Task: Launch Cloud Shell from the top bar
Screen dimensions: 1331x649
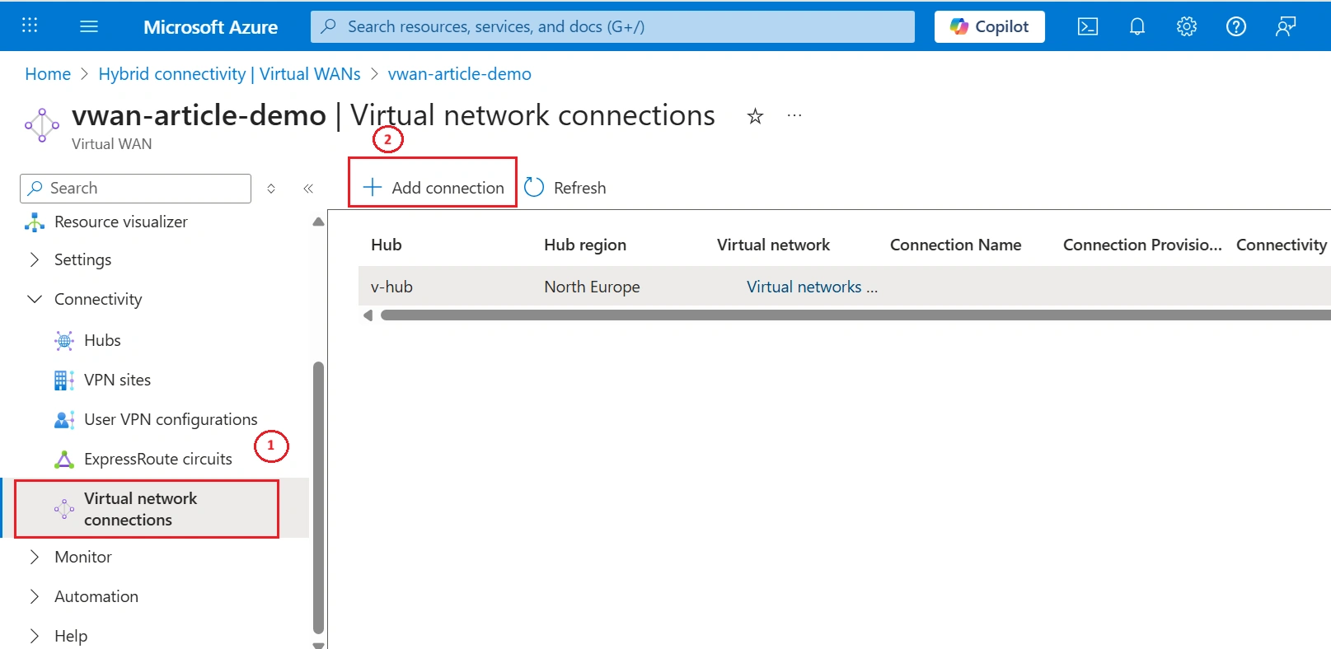Action: [x=1088, y=26]
